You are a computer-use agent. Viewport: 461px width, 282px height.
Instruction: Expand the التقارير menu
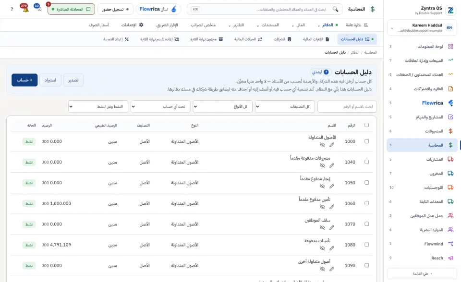(236, 25)
